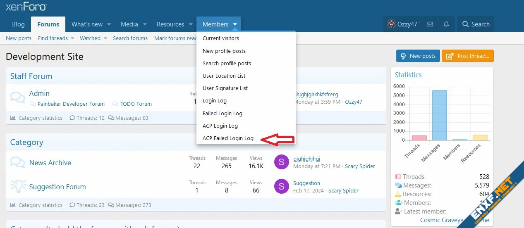Select User Location List menu entry
Screen dimensions: 524x228
pyautogui.click(x=224, y=76)
